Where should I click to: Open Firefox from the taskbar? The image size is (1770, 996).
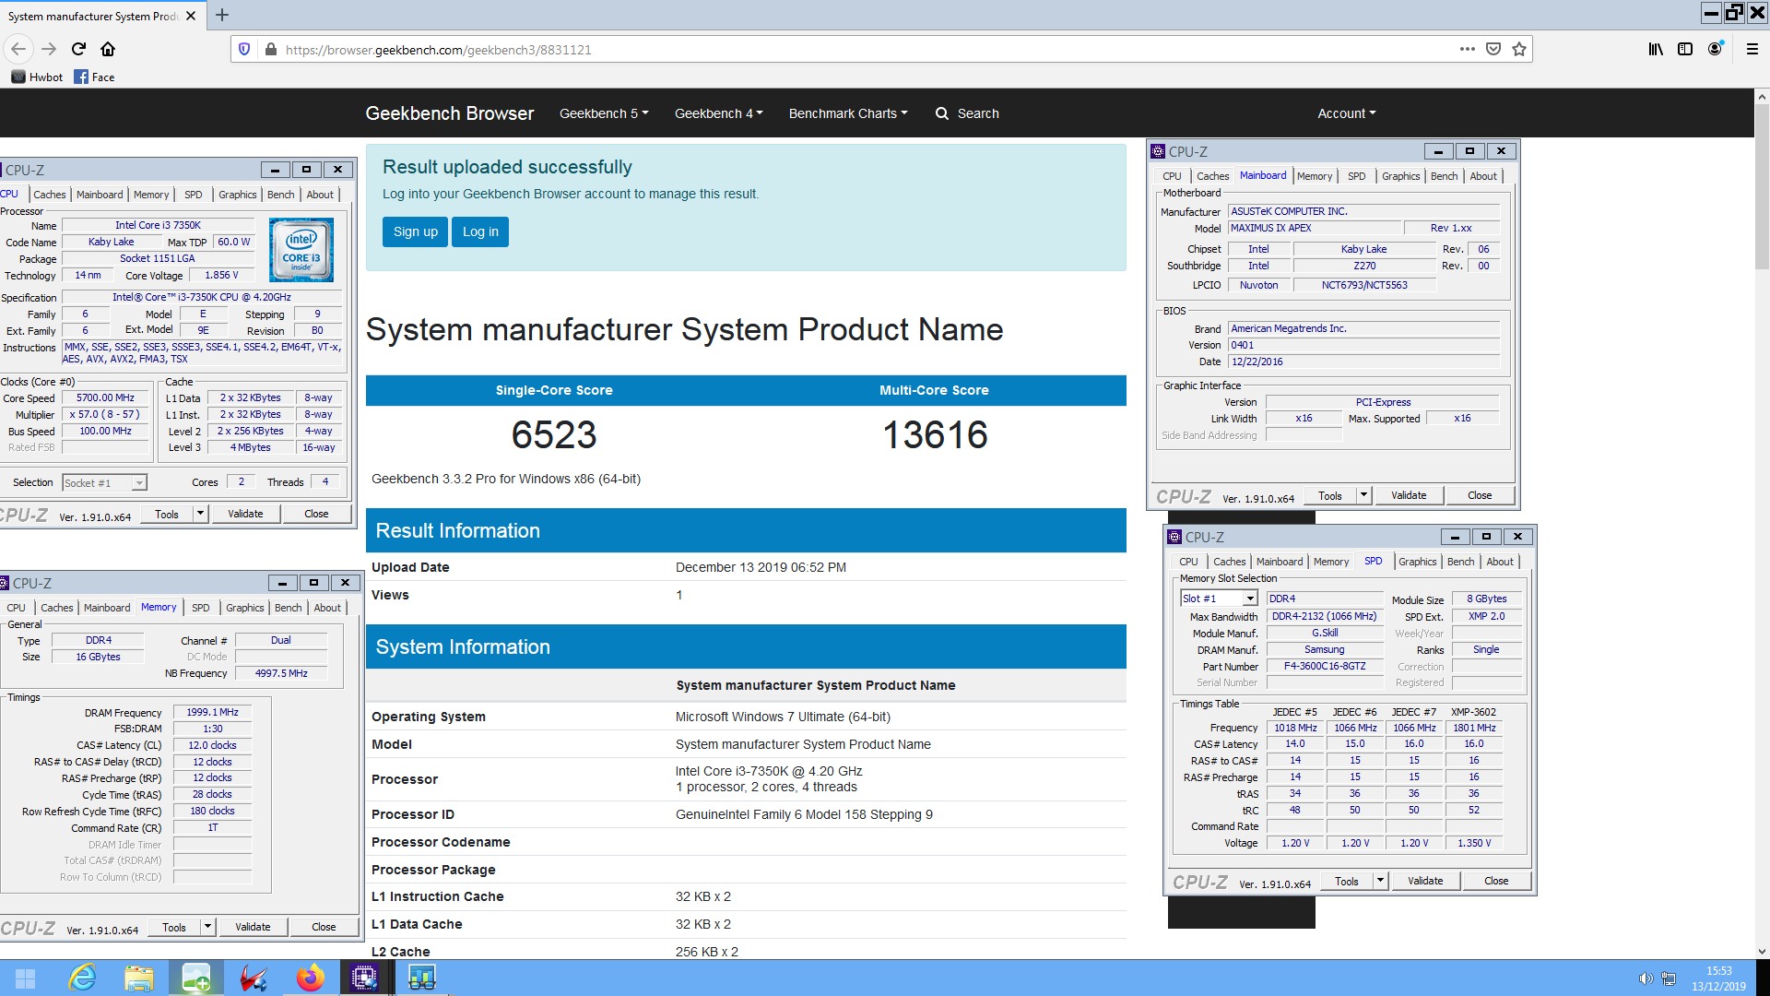click(x=310, y=978)
